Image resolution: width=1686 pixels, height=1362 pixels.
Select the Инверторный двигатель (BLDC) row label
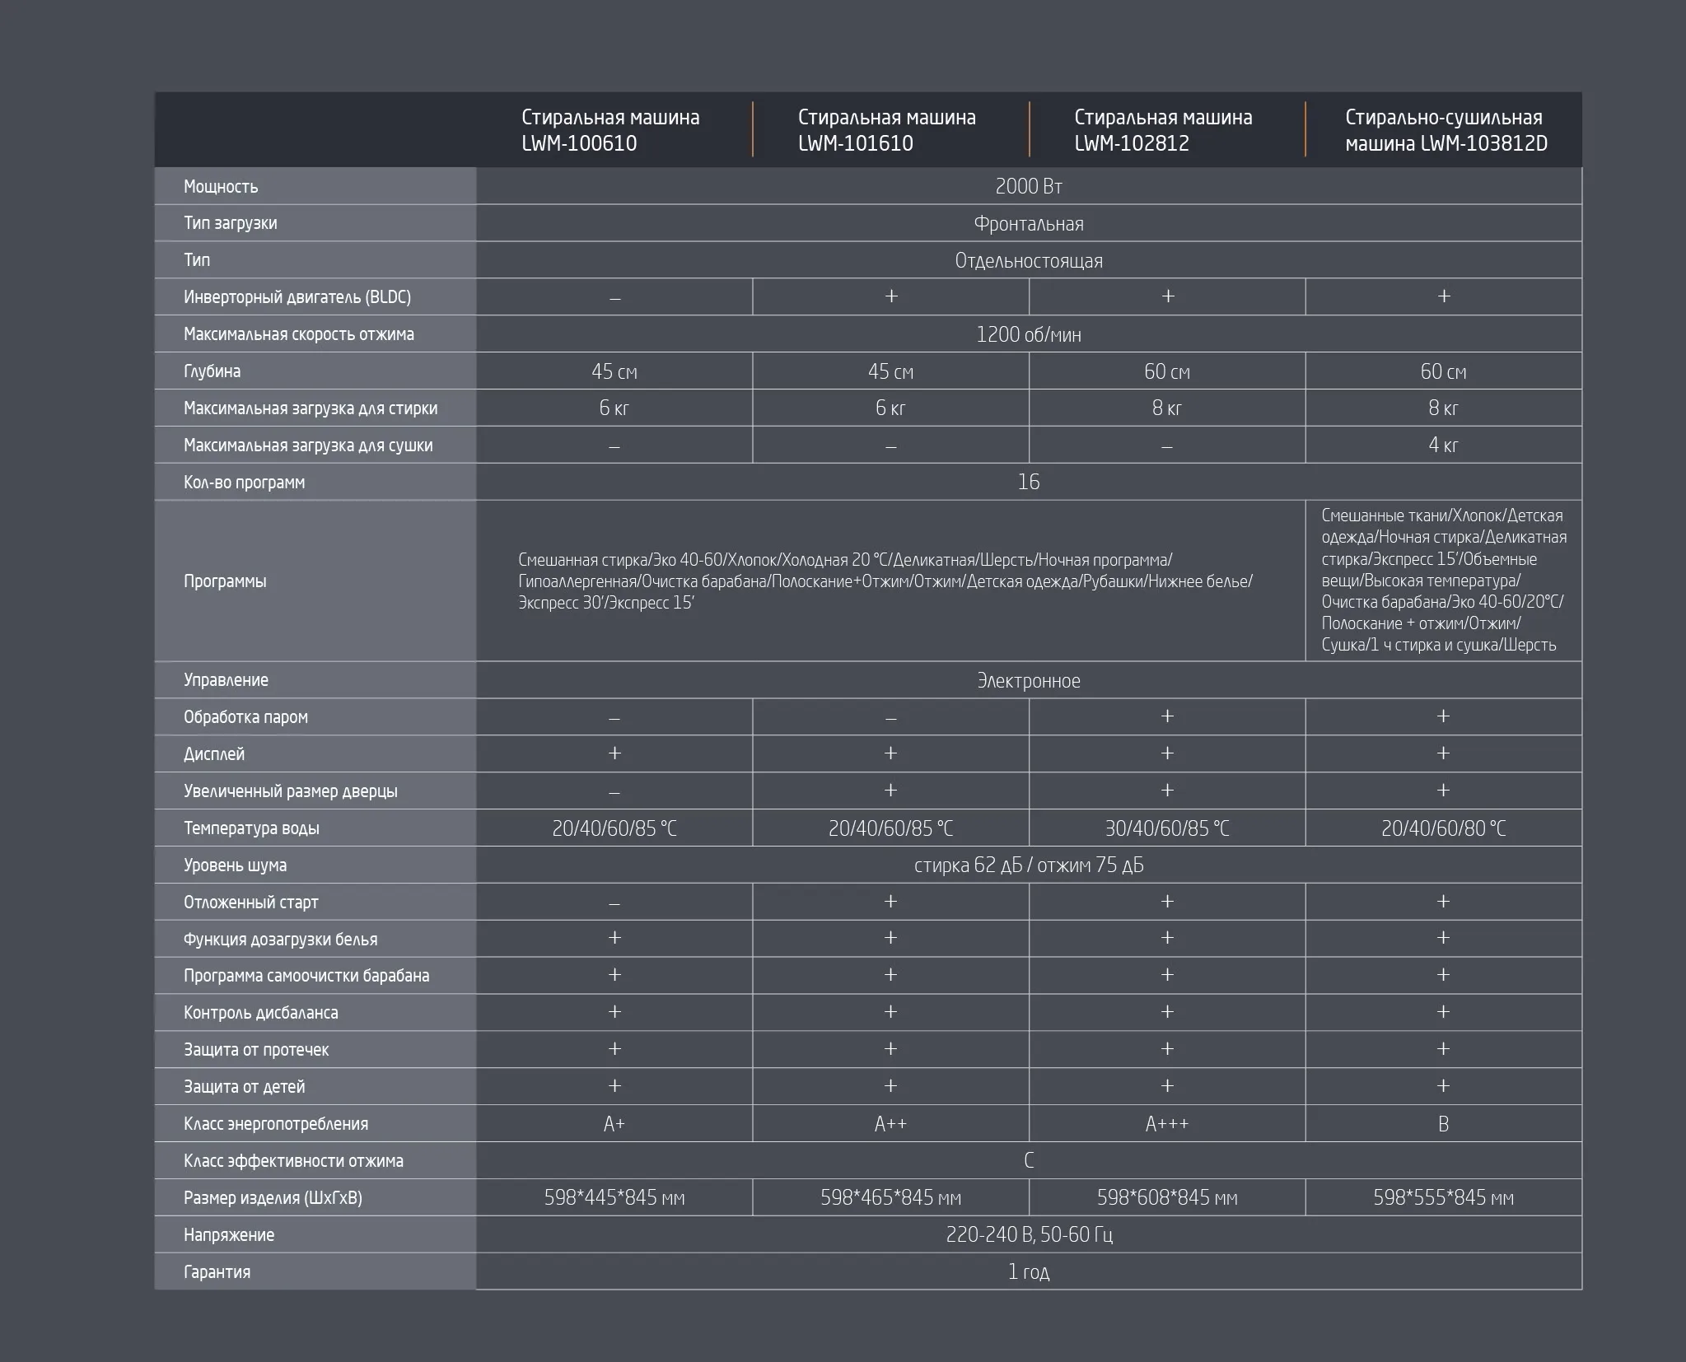tap(297, 297)
